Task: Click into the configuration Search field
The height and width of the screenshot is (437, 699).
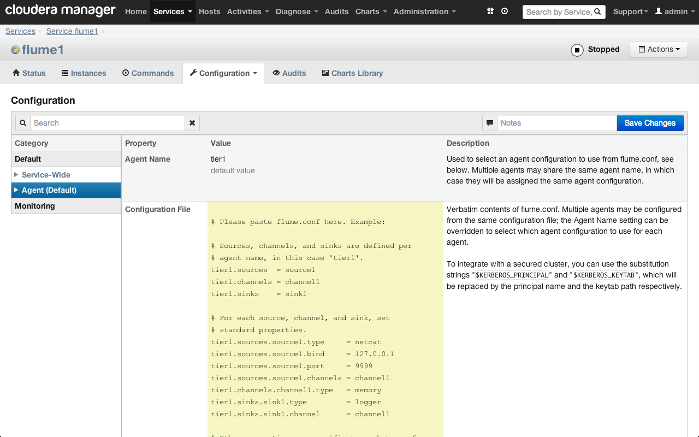Action: pyautogui.click(x=108, y=123)
